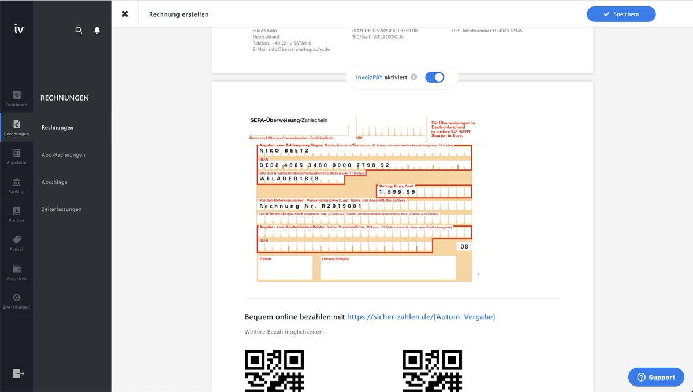Select Abschläge submenu item
Viewport: 693px width, 392px height.
pyautogui.click(x=54, y=182)
